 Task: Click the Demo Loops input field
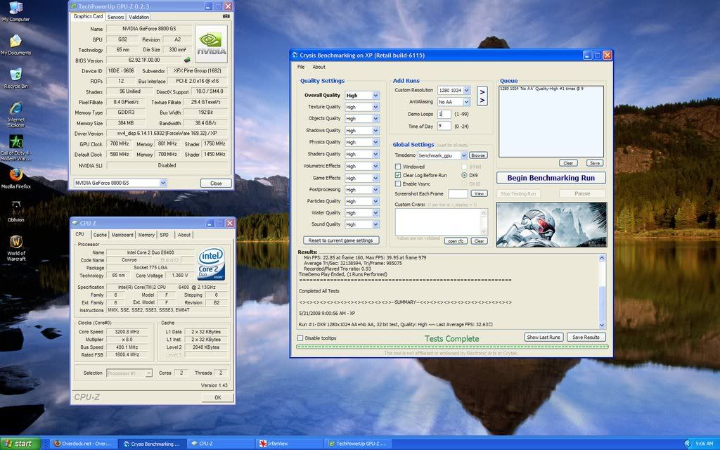(444, 114)
